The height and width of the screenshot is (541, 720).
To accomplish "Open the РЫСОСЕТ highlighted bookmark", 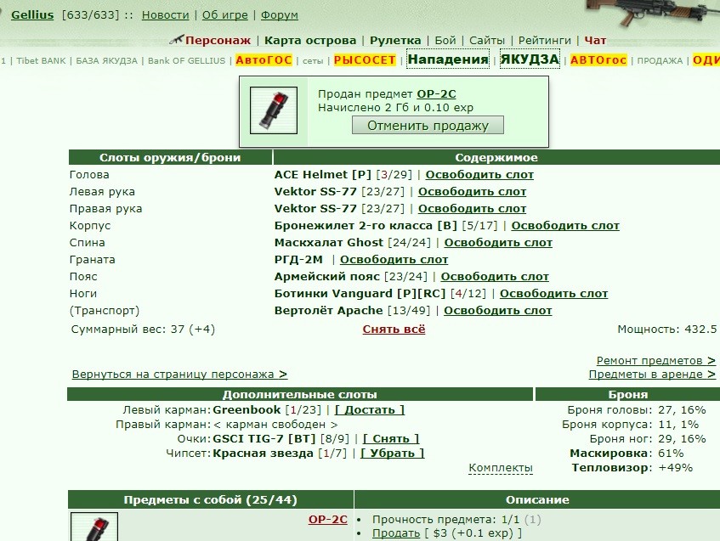I will click(x=365, y=60).
